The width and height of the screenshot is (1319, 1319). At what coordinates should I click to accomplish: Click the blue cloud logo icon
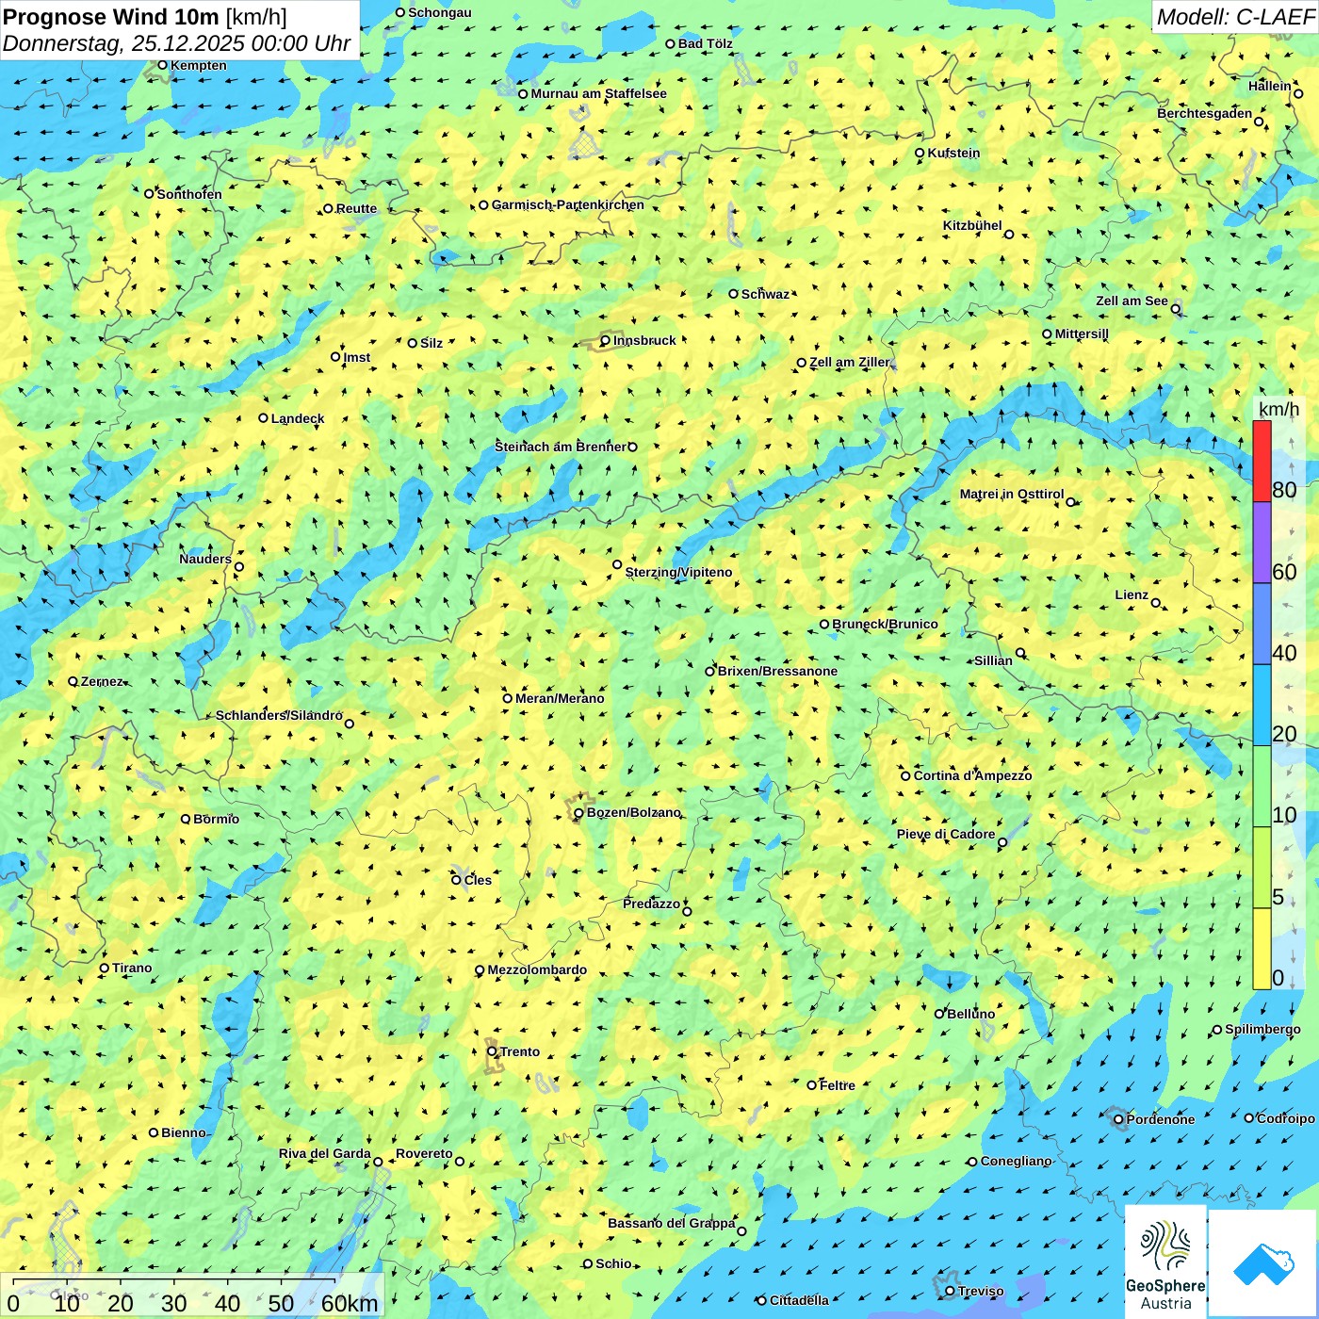(1263, 1263)
